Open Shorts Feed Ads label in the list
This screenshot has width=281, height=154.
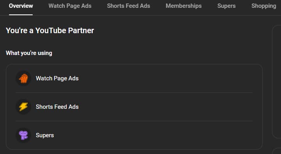pyautogui.click(x=57, y=107)
